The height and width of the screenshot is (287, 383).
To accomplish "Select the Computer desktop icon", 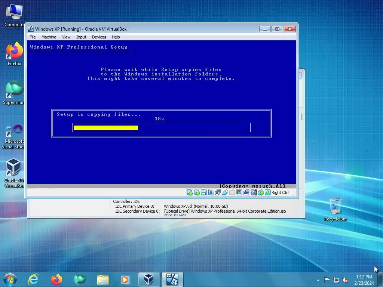I will pos(14,15).
